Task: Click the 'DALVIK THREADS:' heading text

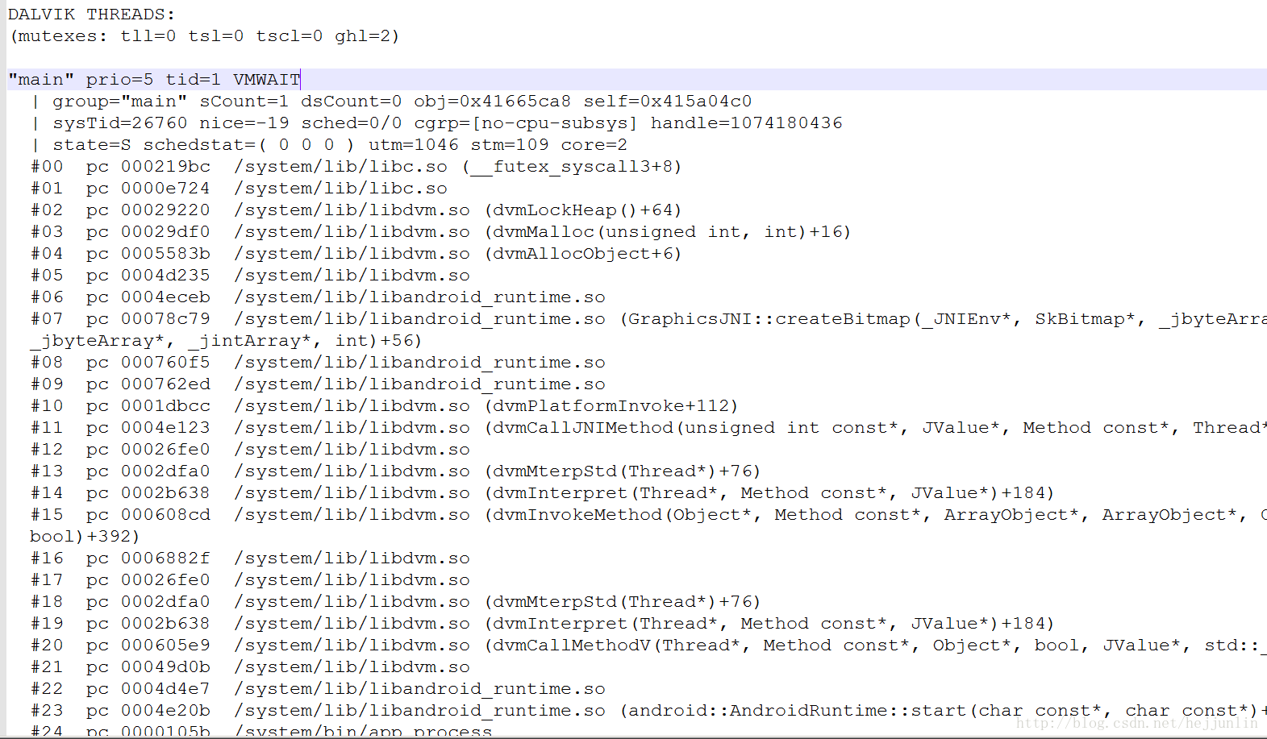Action: tap(91, 15)
